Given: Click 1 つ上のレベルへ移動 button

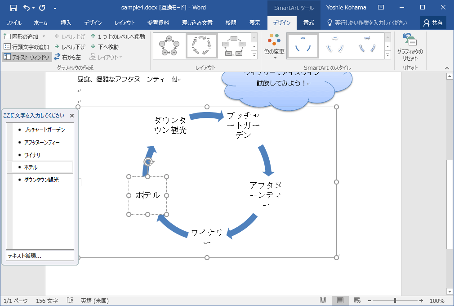Looking at the screenshot, I should pyautogui.click(x=118, y=36).
